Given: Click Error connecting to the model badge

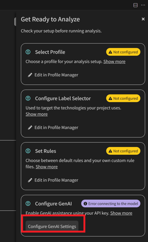Looking at the screenshot, I should pos(111,203).
